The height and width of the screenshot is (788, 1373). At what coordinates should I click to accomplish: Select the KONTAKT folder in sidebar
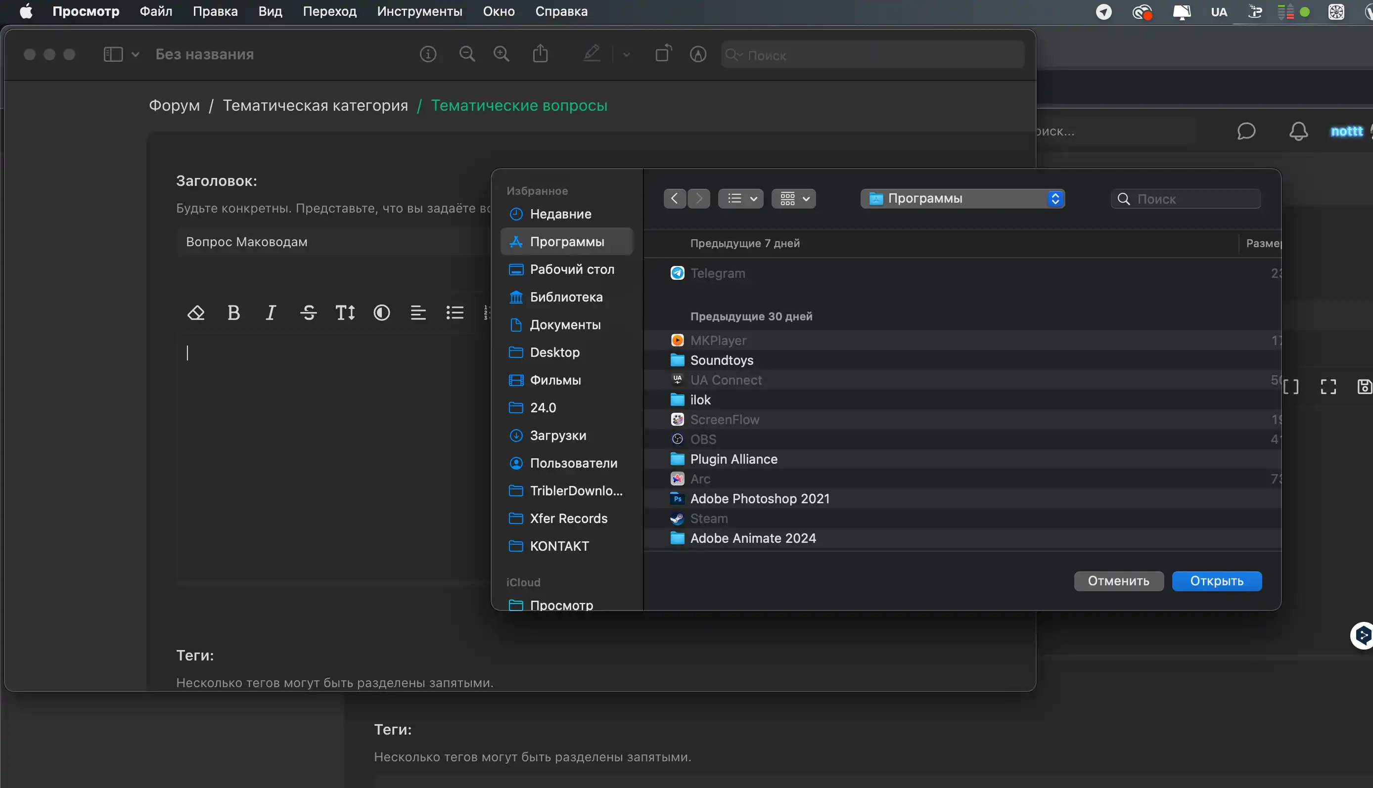coord(567,546)
